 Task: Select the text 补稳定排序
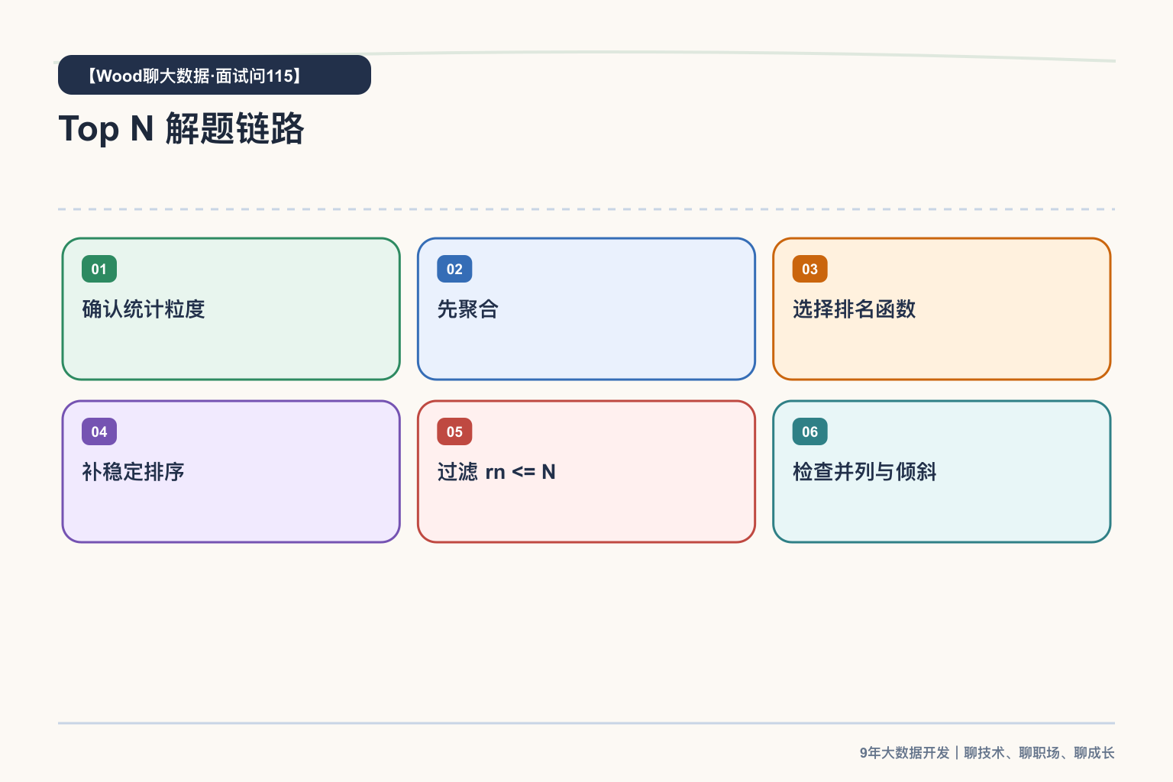pyautogui.click(x=134, y=472)
